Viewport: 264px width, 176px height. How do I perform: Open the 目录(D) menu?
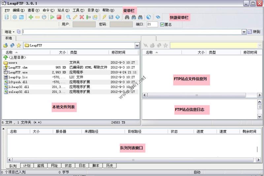point(93,11)
